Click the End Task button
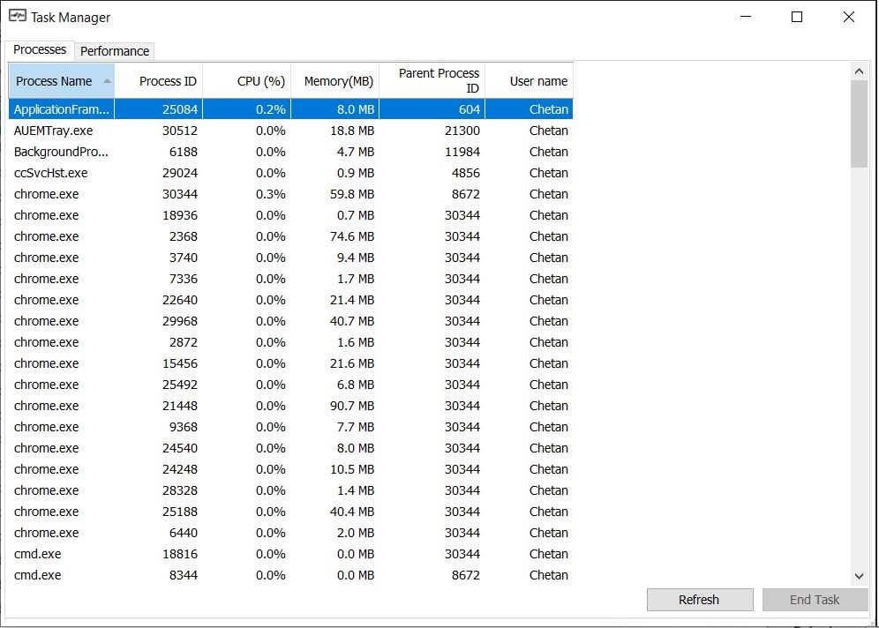879x628 pixels. (x=815, y=599)
